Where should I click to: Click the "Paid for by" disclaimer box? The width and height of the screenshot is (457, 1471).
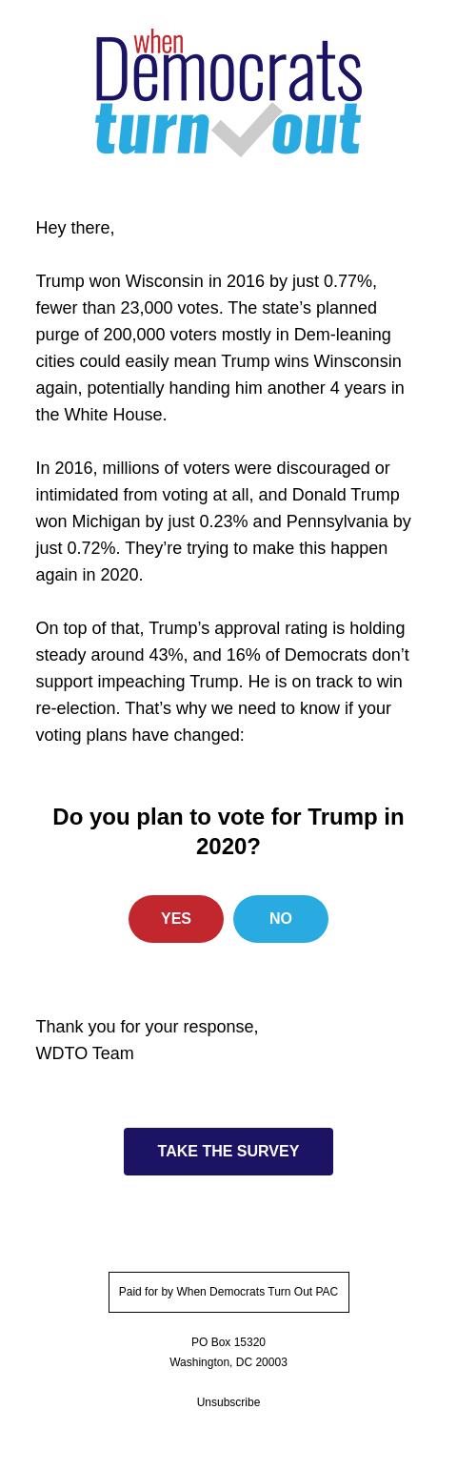(228, 1293)
